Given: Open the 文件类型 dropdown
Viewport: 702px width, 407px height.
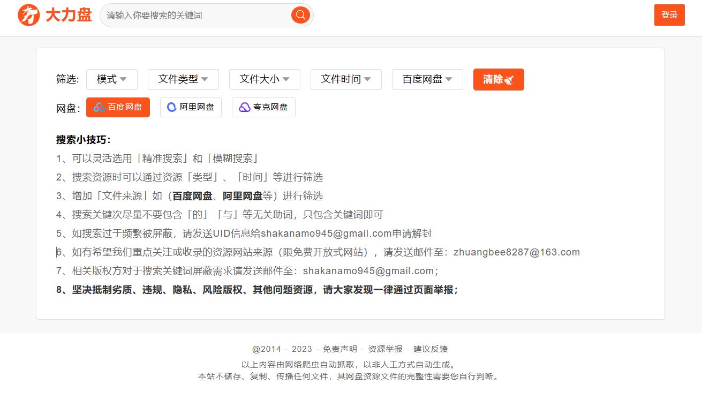Looking at the screenshot, I should click(x=183, y=79).
